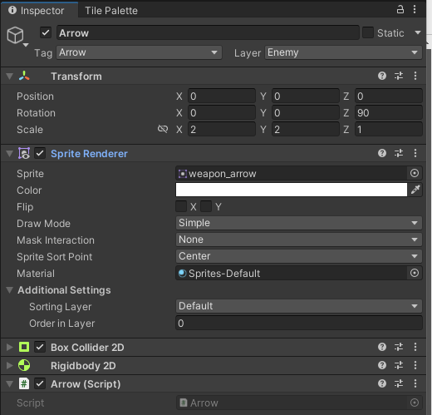Click the Sprite Renderer component icon
Screen dimensions: 432x415
pyautogui.click(x=24, y=153)
